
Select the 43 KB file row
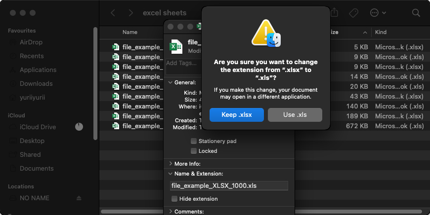264,96
